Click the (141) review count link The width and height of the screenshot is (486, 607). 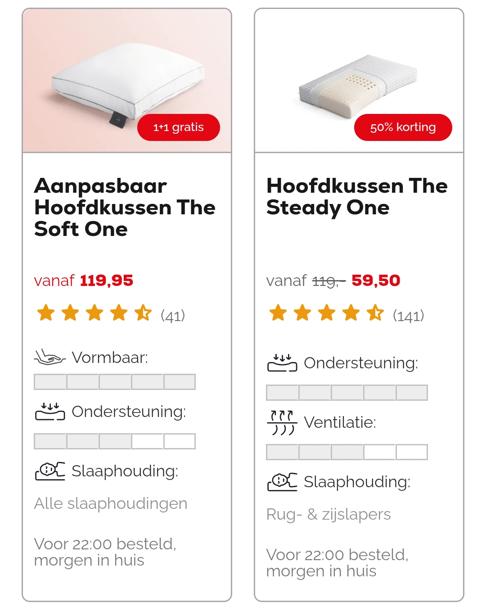click(x=409, y=316)
